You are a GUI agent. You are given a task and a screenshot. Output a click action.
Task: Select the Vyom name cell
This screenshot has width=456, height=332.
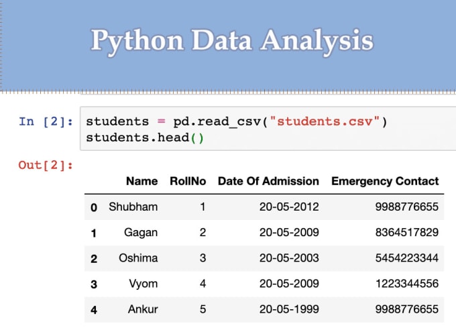point(143,284)
